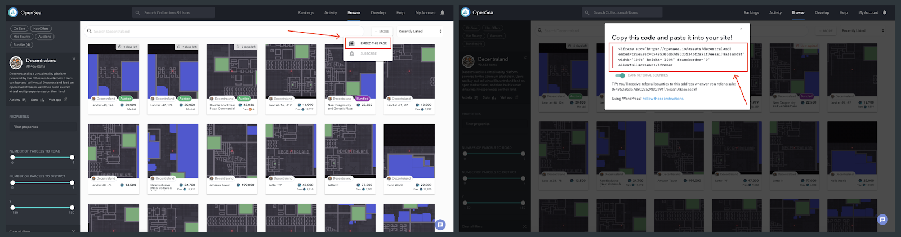
Task: Close the embed code dialog with the X
Action: pyautogui.click(x=741, y=28)
